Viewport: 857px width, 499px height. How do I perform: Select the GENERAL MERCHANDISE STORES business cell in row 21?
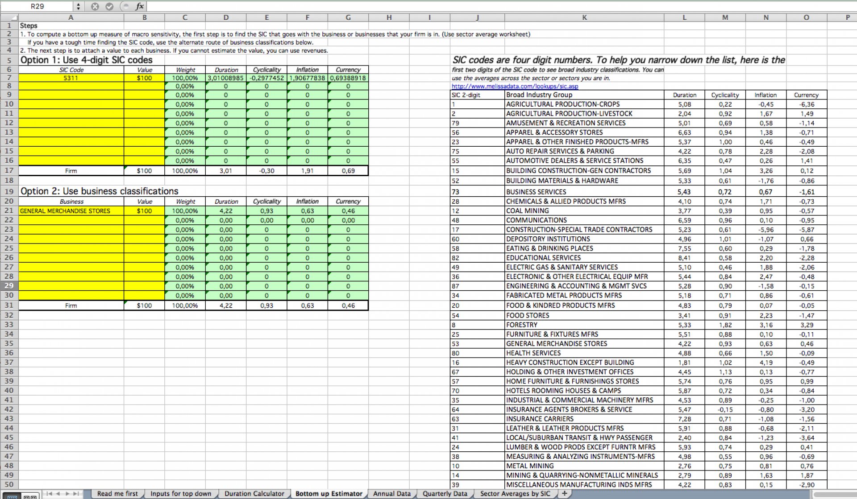[71, 211]
